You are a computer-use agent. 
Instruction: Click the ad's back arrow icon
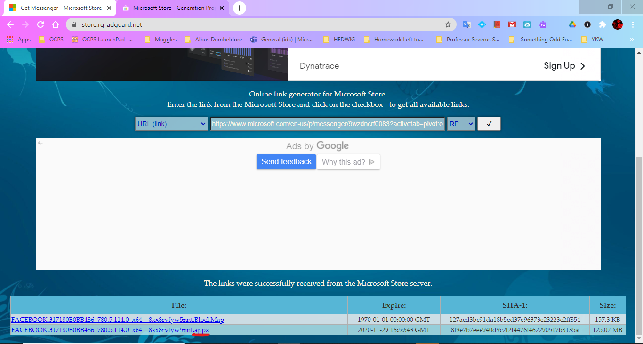[x=40, y=143]
